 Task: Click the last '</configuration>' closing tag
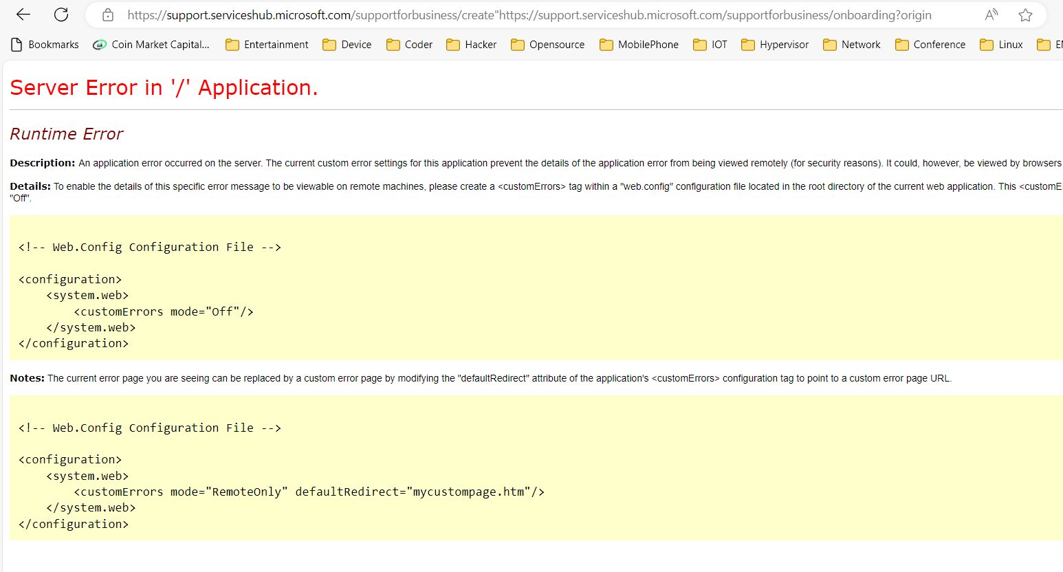(x=74, y=524)
